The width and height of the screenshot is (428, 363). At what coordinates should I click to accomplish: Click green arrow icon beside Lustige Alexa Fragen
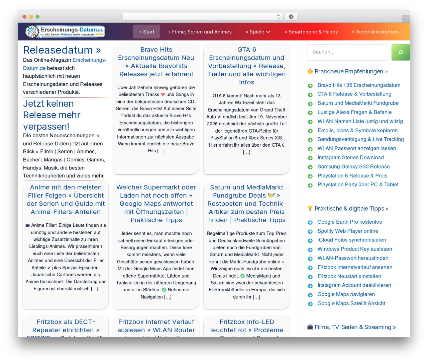click(310, 113)
